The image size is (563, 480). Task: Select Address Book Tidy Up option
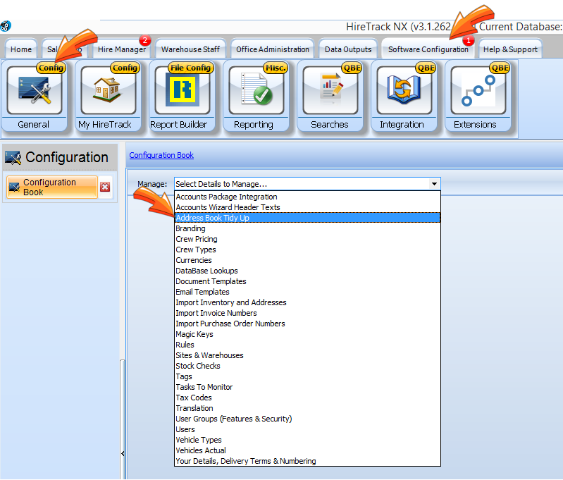tap(212, 218)
